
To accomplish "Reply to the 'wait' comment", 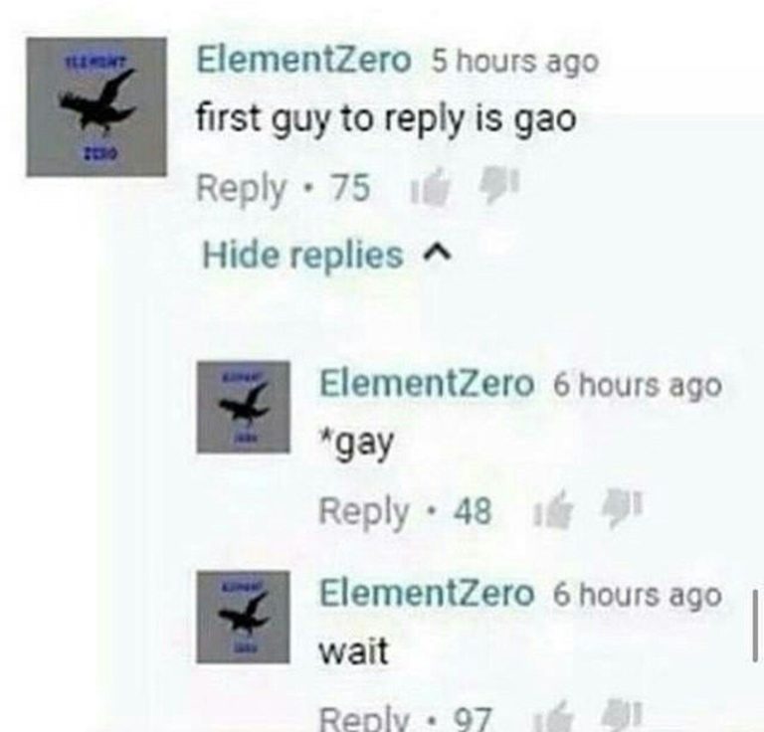I will pyautogui.click(x=364, y=718).
